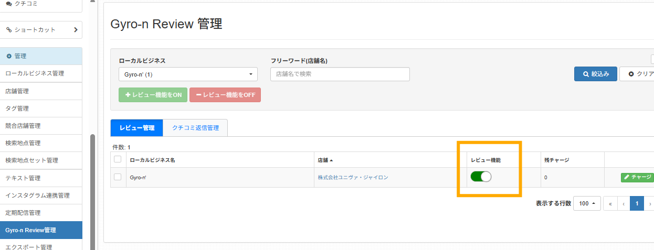The image size is (654, 250).
Task: Expand the ショートカット chevron menu
Action: tap(76, 30)
